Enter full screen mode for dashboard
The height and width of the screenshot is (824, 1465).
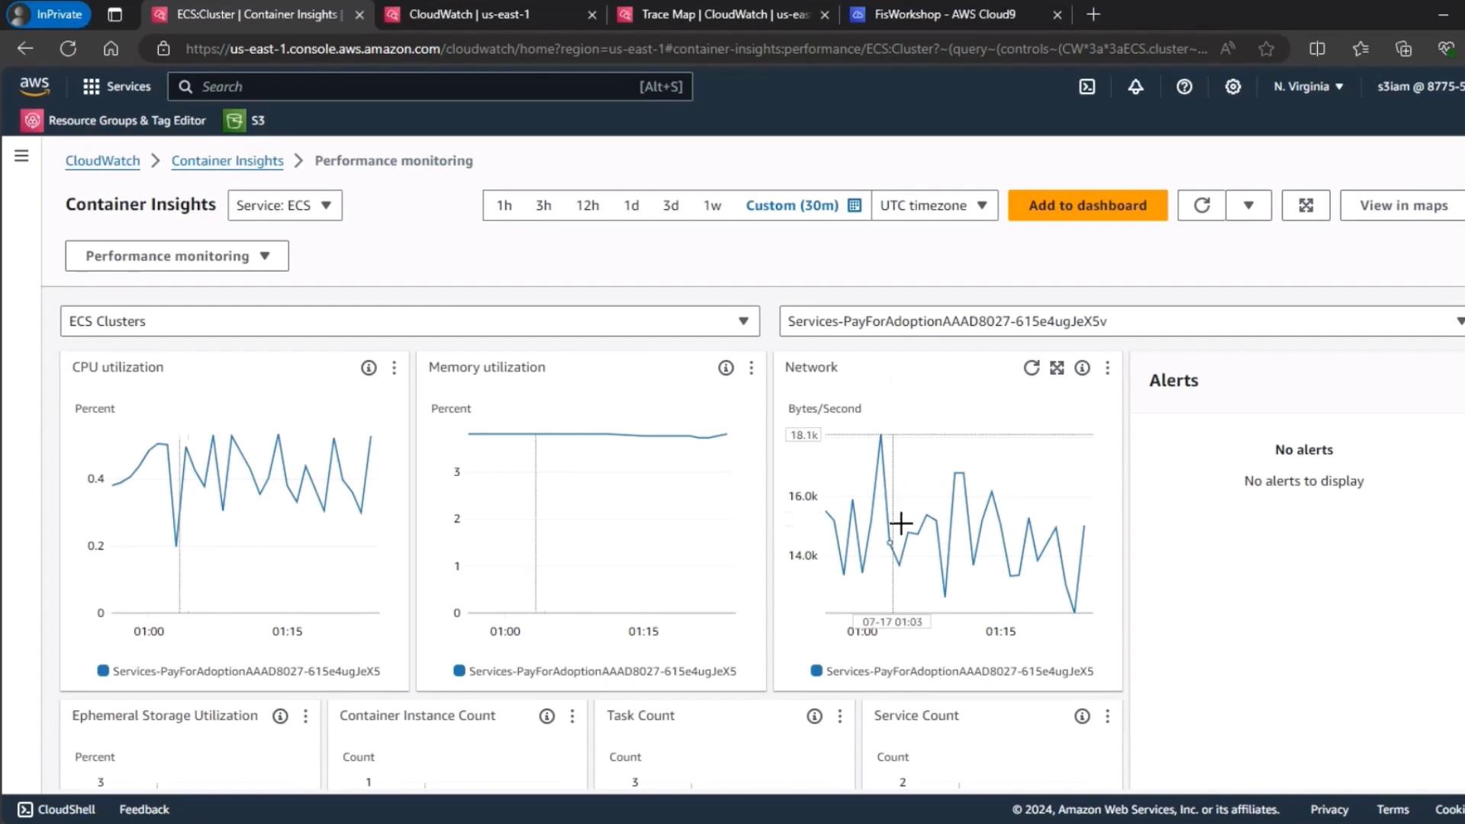1306,205
